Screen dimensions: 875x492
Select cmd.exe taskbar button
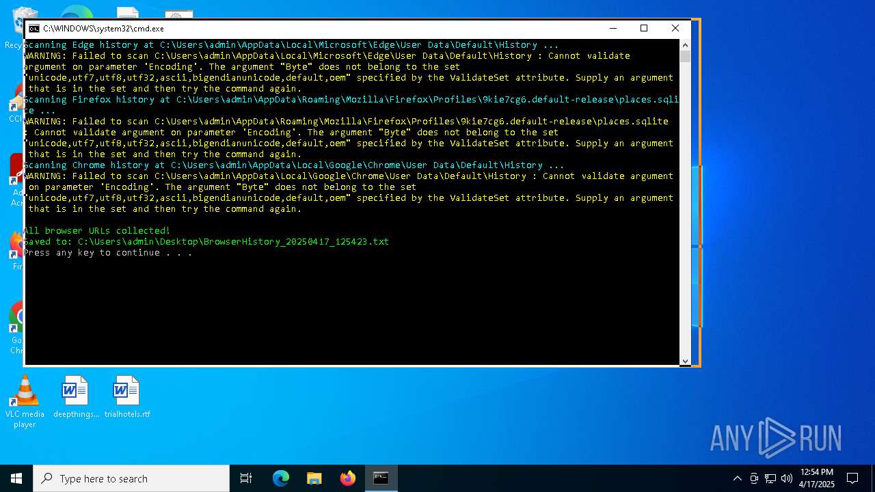tap(381, 478)
